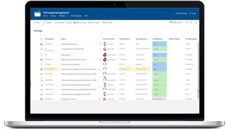229x129 pixels.
Task: Click Felix Kleist avatar in Kaufvertrag Tablets row
Action: 105,44
